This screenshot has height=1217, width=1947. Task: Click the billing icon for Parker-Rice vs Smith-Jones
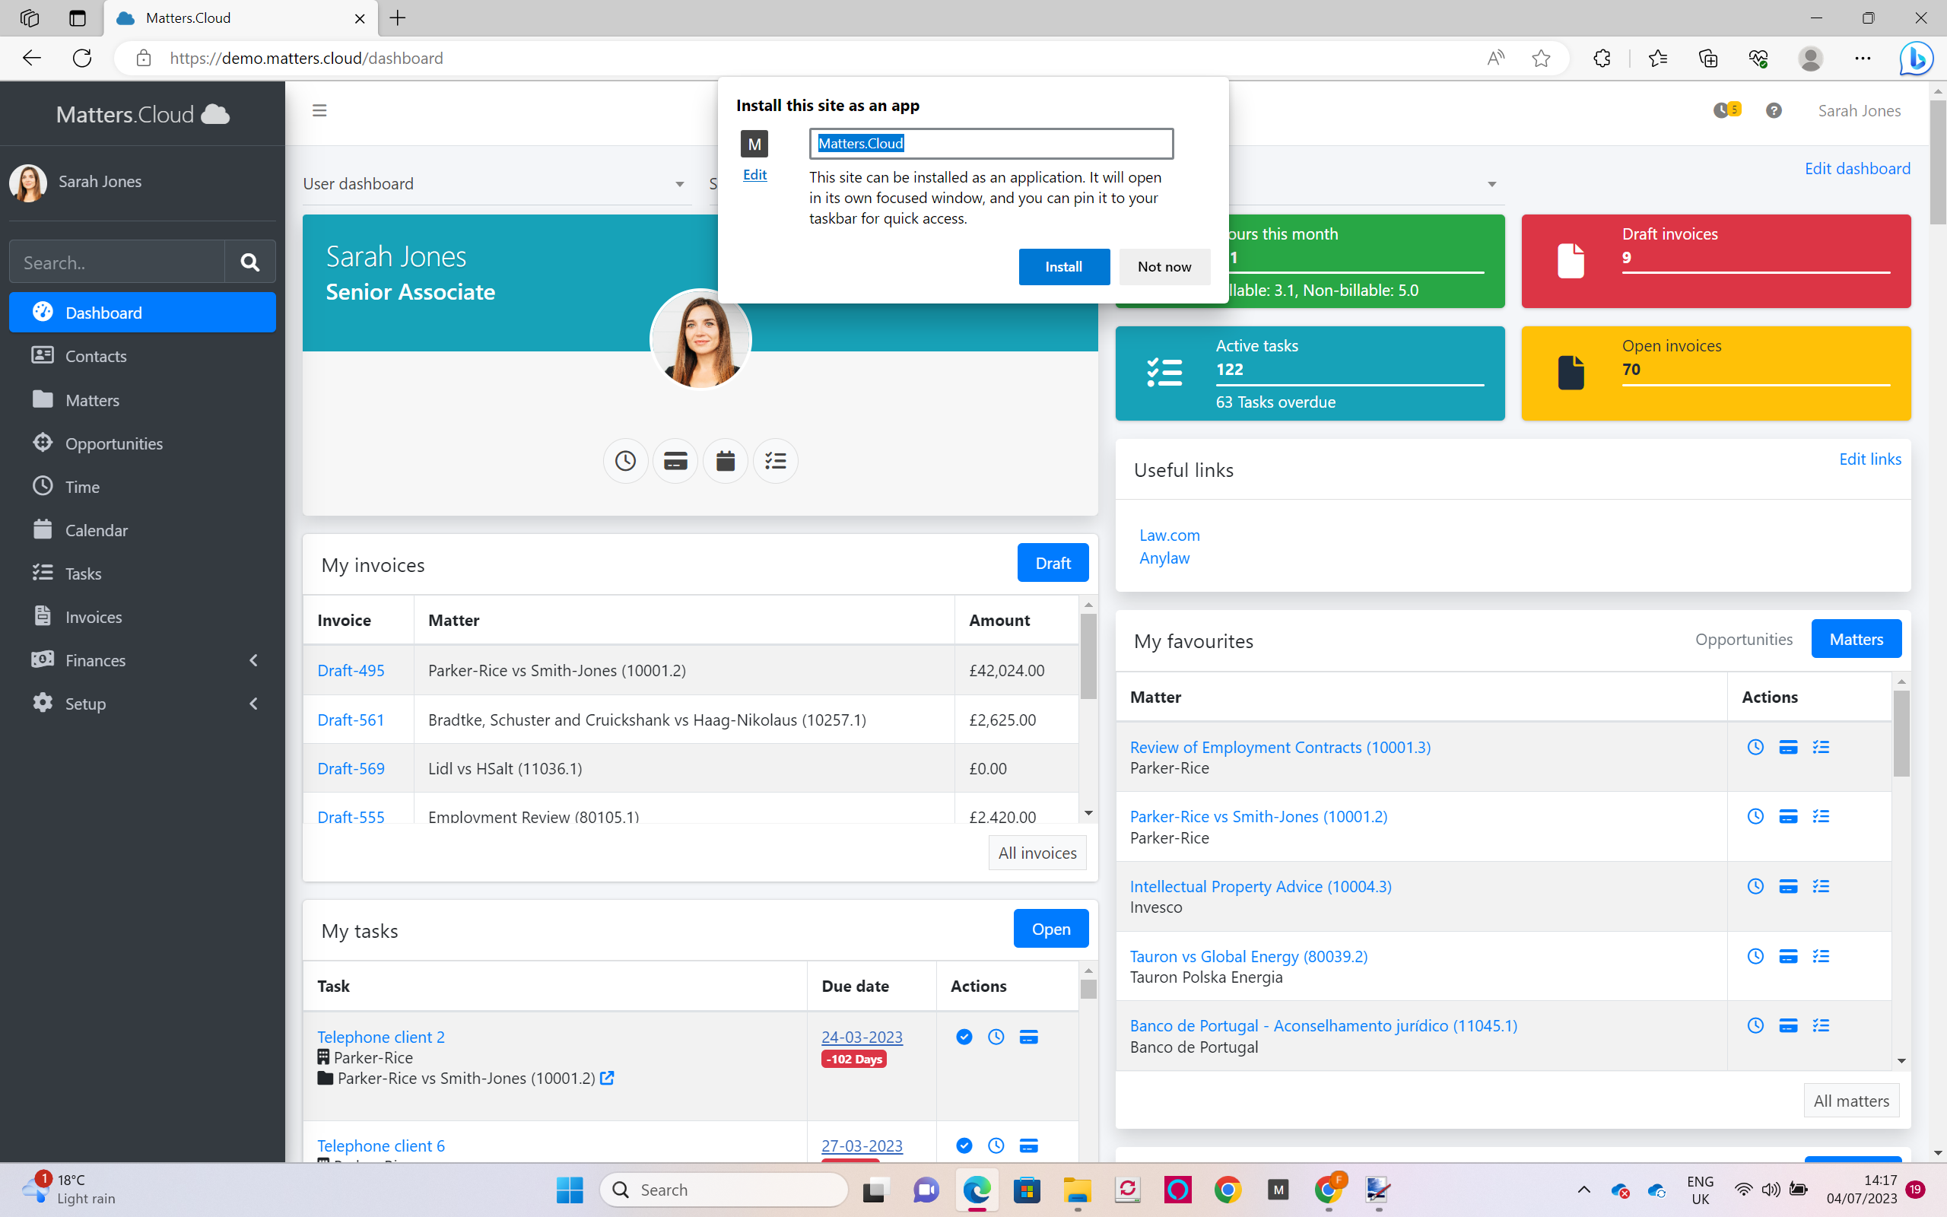1789,816
